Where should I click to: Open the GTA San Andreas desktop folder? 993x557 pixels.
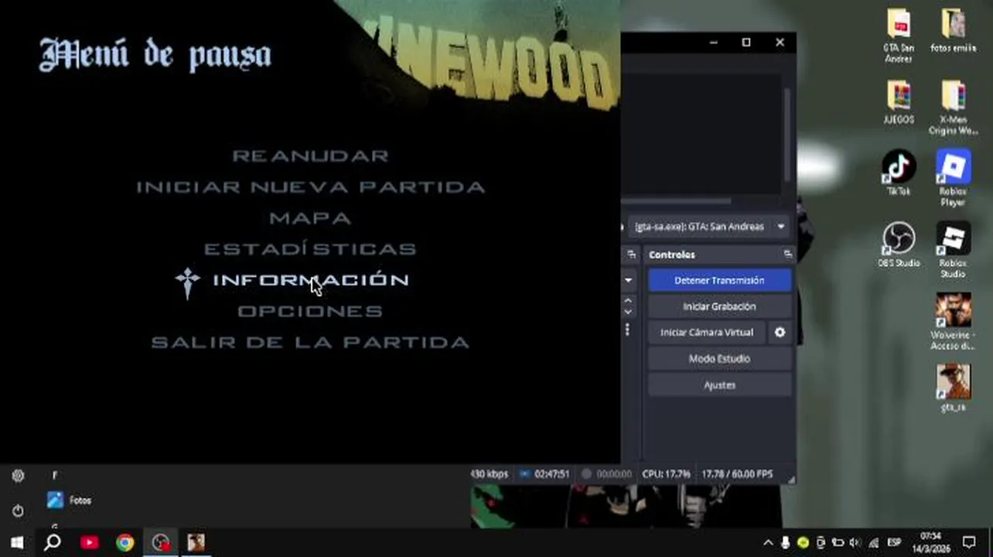coord(899,36)
